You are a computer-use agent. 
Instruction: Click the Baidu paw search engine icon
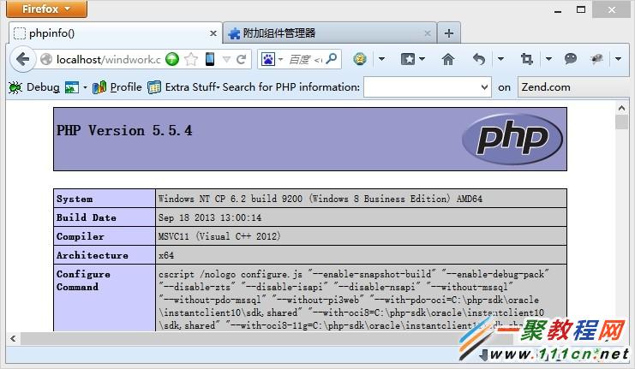tap(268, 59)
